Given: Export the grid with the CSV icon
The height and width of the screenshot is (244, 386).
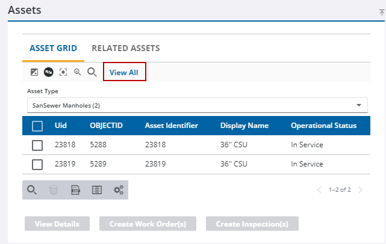Looking at the screenshot, I should coord(76,190).
